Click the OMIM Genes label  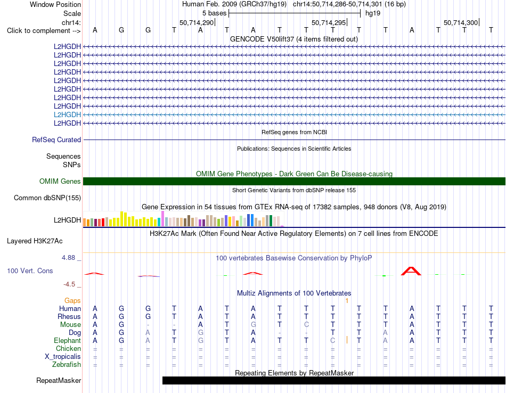60,182
